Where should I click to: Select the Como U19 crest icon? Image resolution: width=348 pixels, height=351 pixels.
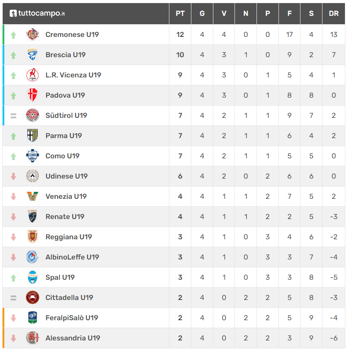click(33, 156)
